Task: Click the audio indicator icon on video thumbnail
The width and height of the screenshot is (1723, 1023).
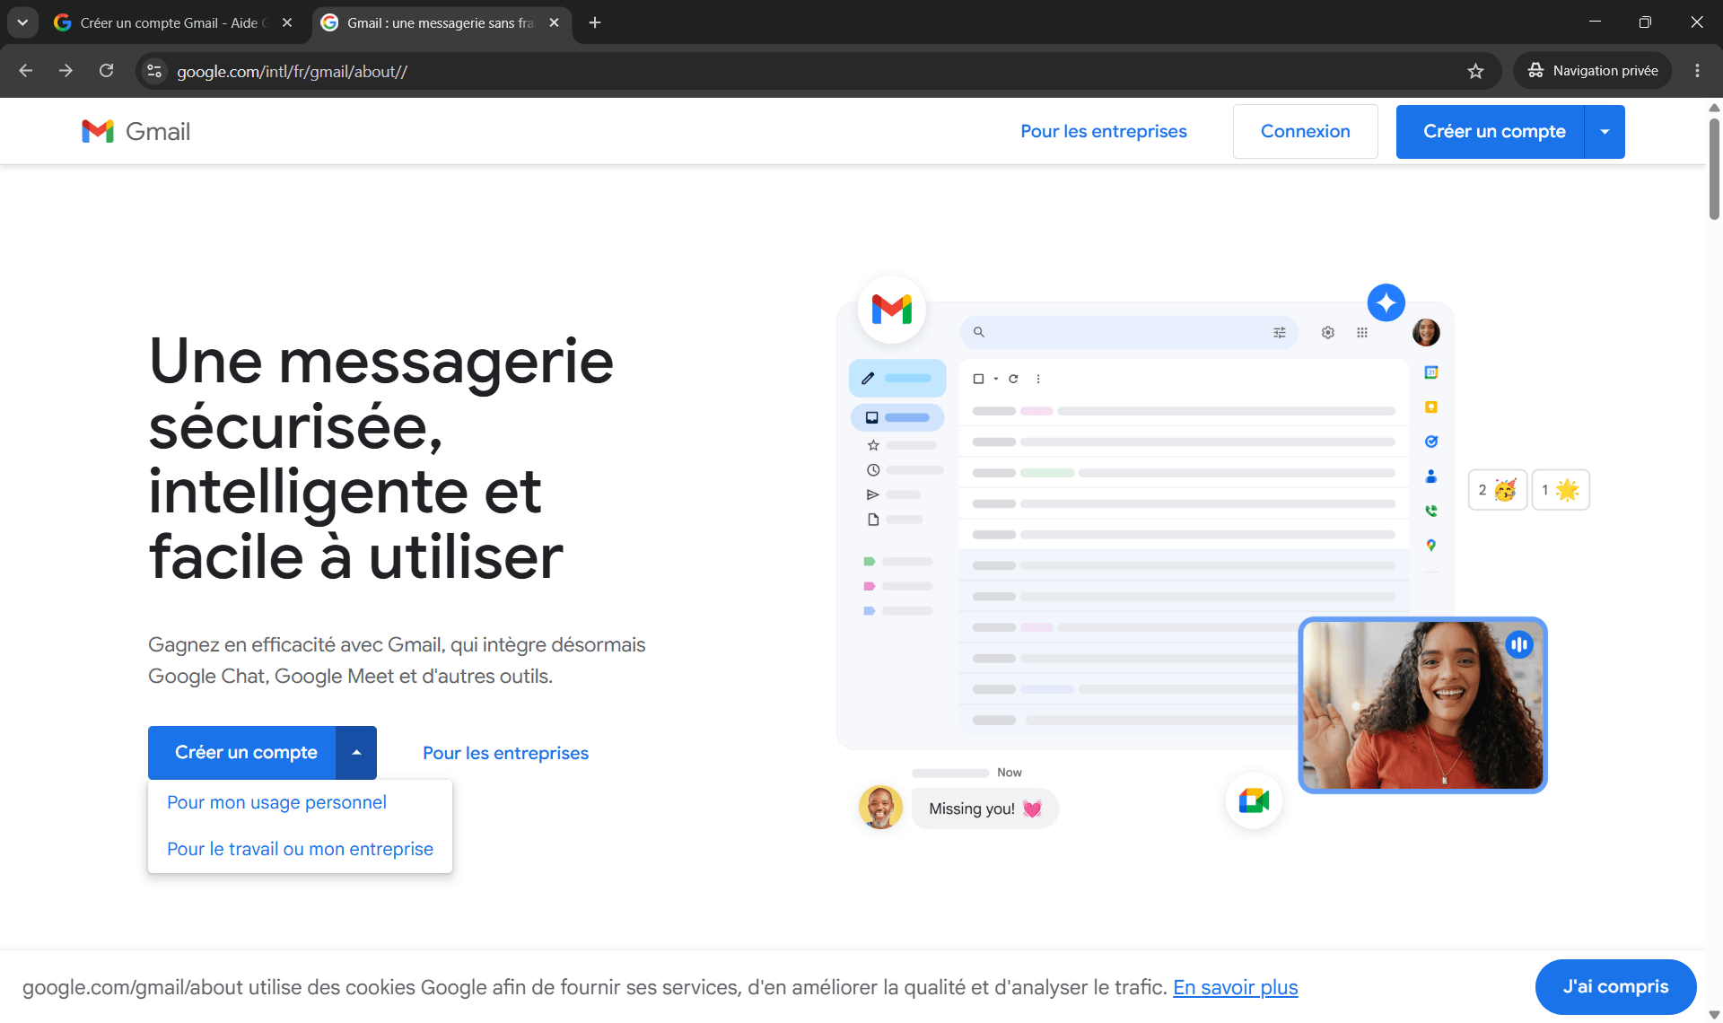Action: coord(1519,644)
